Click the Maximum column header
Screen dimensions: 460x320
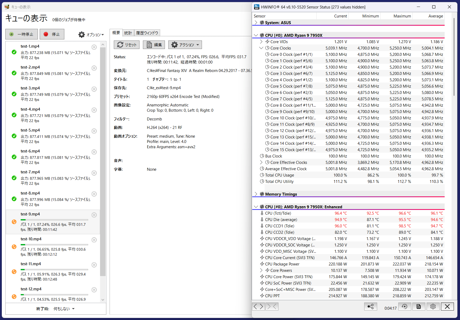[396, 16]
